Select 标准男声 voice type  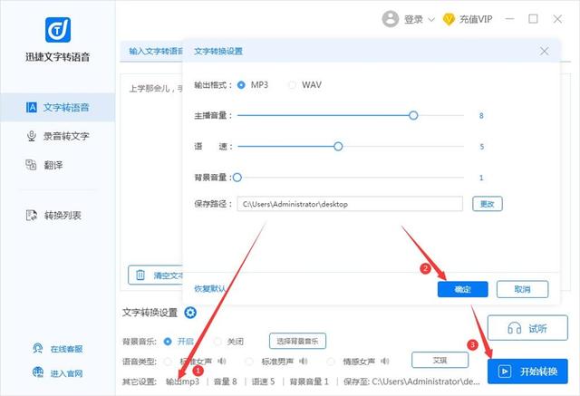coord(249,362)
